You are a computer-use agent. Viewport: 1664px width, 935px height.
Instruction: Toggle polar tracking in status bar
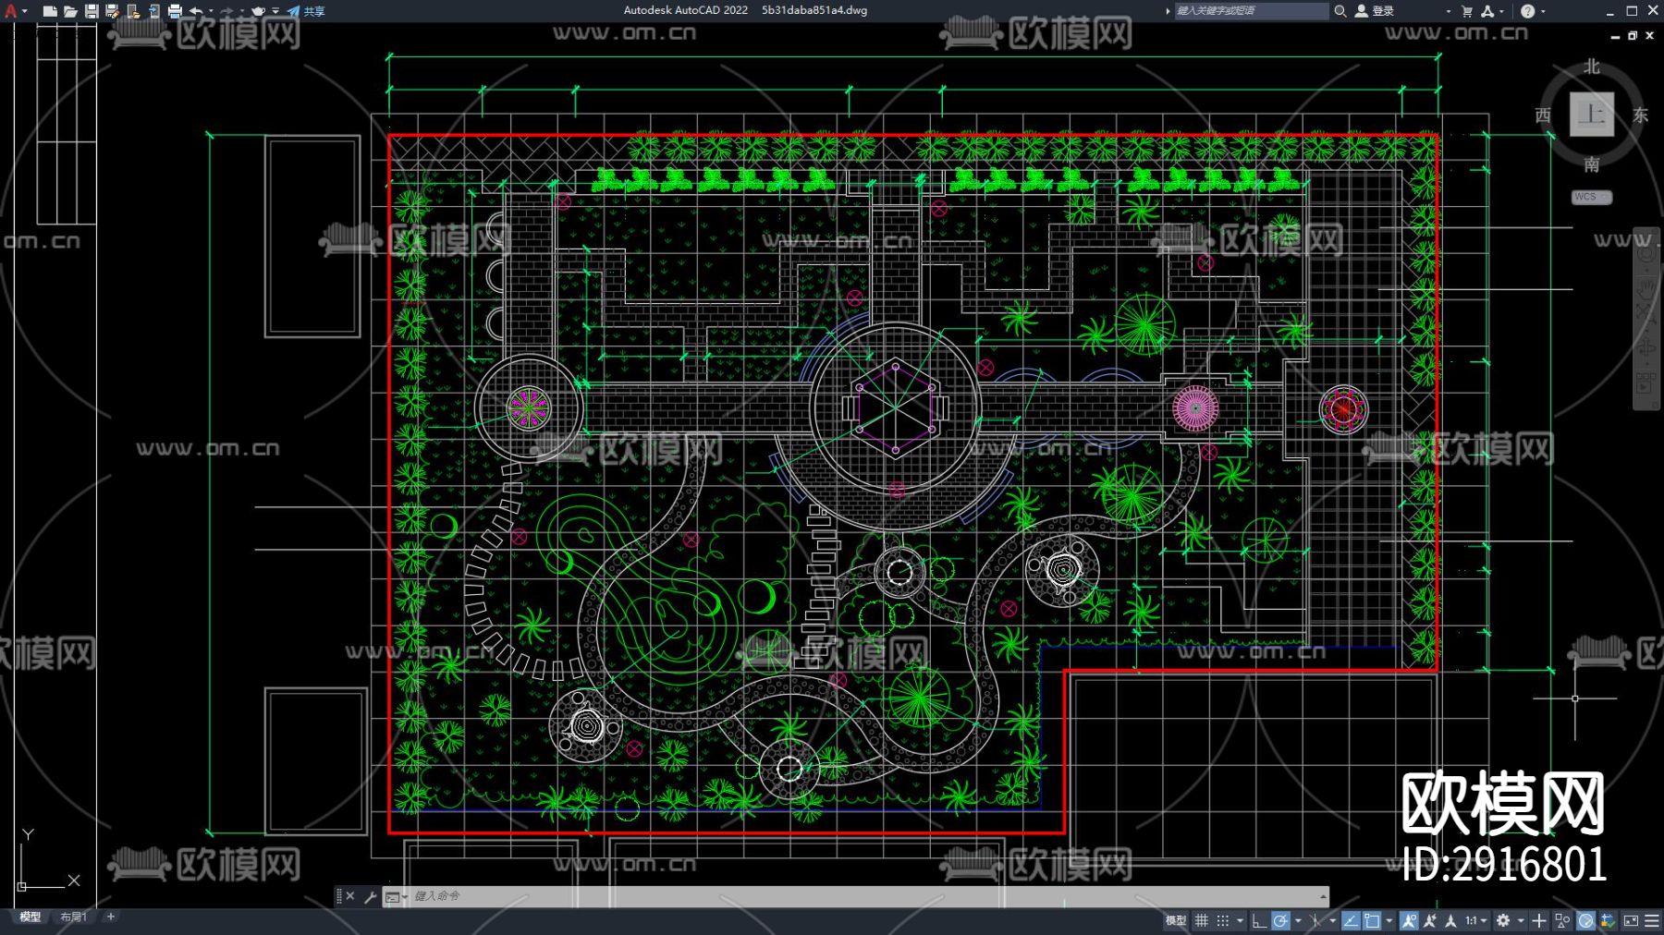pos(1280,920)
